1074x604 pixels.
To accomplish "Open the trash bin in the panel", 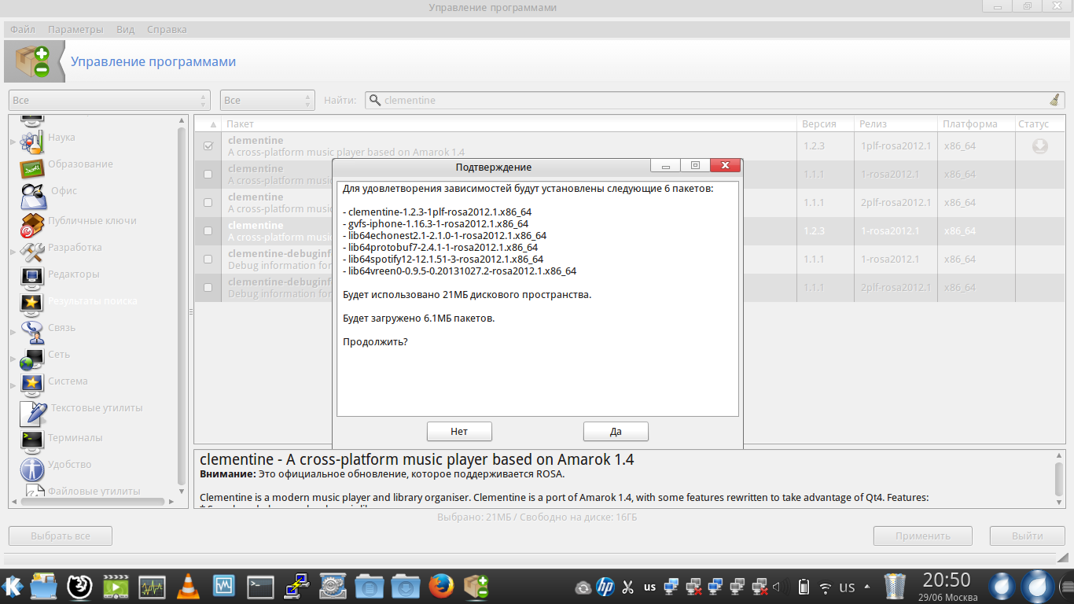I will (x=896, y=586).
